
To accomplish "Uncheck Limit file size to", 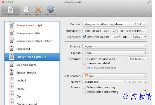I will tap(84, 37).
